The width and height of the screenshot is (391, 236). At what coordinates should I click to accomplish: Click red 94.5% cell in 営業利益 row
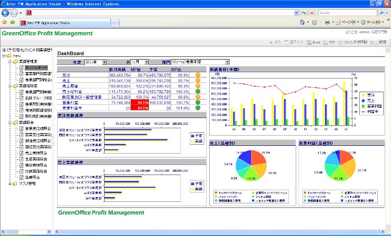click(140, 102)
